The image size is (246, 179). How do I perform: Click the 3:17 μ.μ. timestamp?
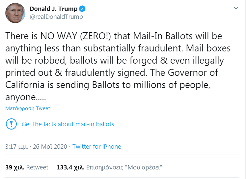pyautogui.click(x=16, y=147)
